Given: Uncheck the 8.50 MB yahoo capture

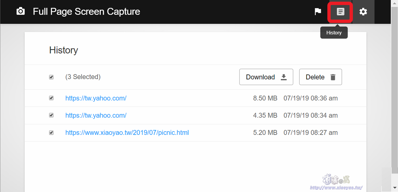Looking at the screenshot, I should (51, 98).
